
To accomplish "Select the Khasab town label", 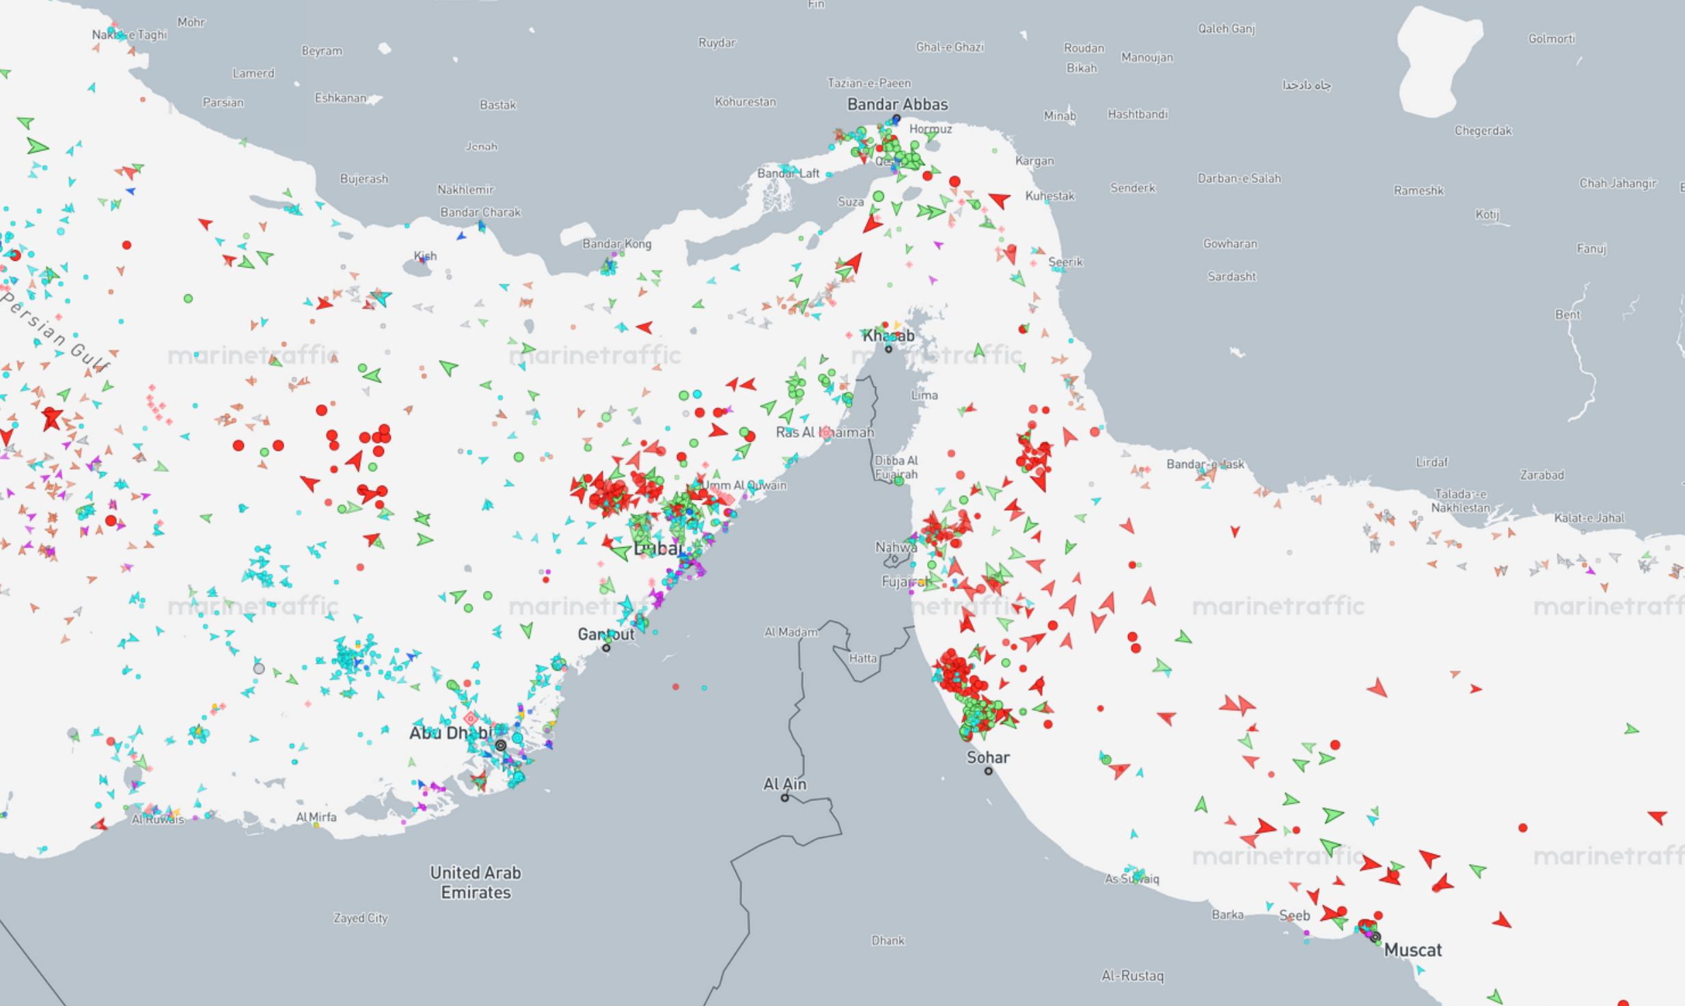I will [x=888, y=335].
